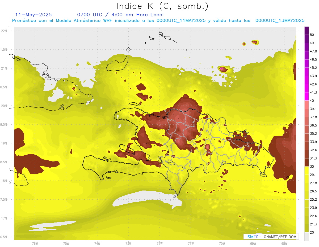Click the colorbar value "50"
The height and width of the screenshot is (247, 319).
coord(312,35)
